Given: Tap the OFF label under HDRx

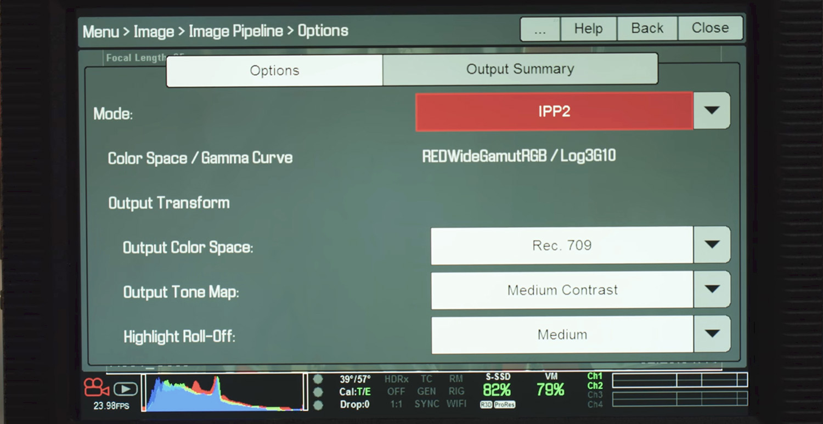Looking at the screenshot, I should [396, 392].
